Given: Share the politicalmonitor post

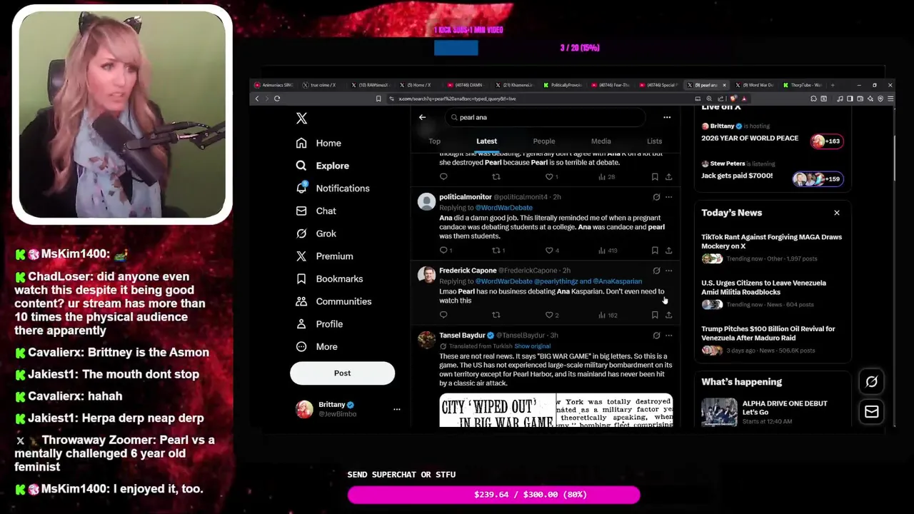Looking at the screenshot, I should (668, 251).
